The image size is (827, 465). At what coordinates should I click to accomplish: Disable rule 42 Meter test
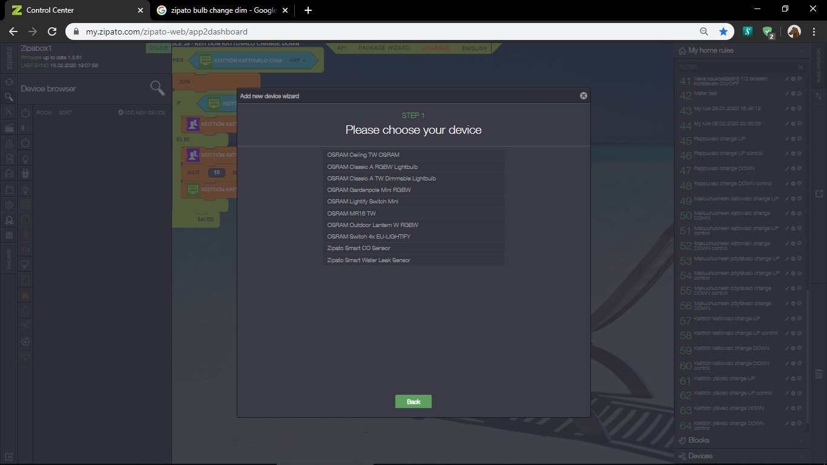(x=799, y=94)
